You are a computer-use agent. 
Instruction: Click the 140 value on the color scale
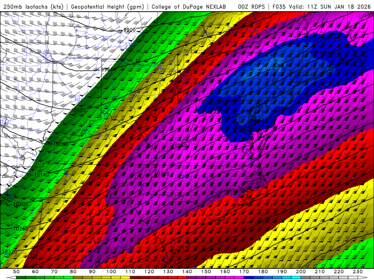187,272
